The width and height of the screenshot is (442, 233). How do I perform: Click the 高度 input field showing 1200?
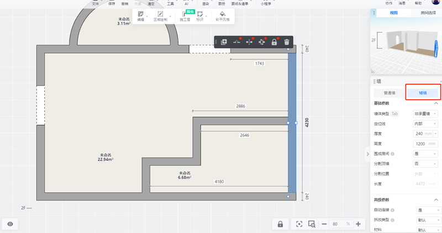[x=423, y=144]
